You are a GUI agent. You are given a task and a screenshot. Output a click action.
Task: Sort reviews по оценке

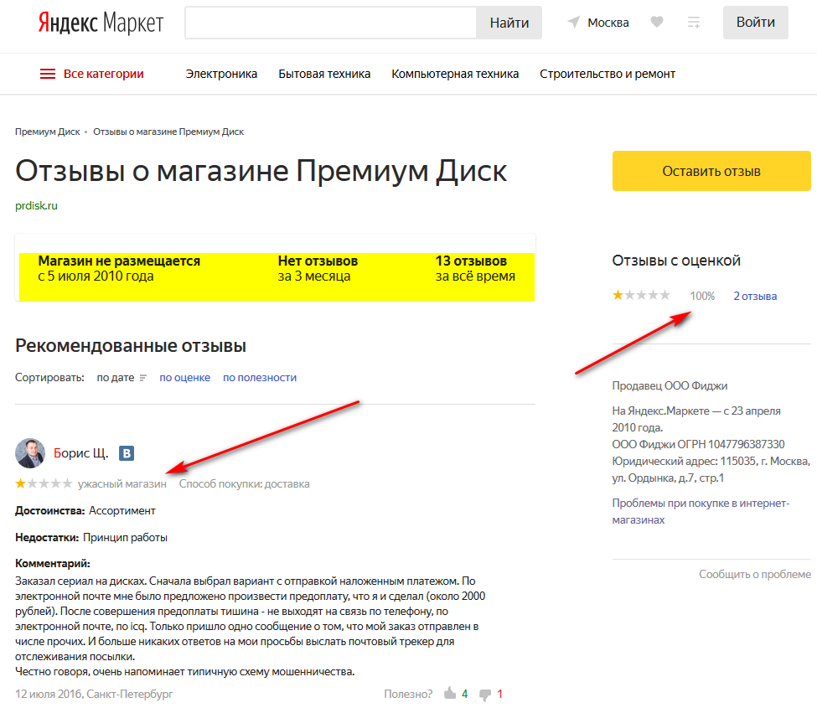[x=184, y=378]
